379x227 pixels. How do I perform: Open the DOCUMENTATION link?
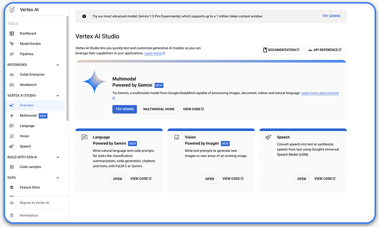pos(281,50)
